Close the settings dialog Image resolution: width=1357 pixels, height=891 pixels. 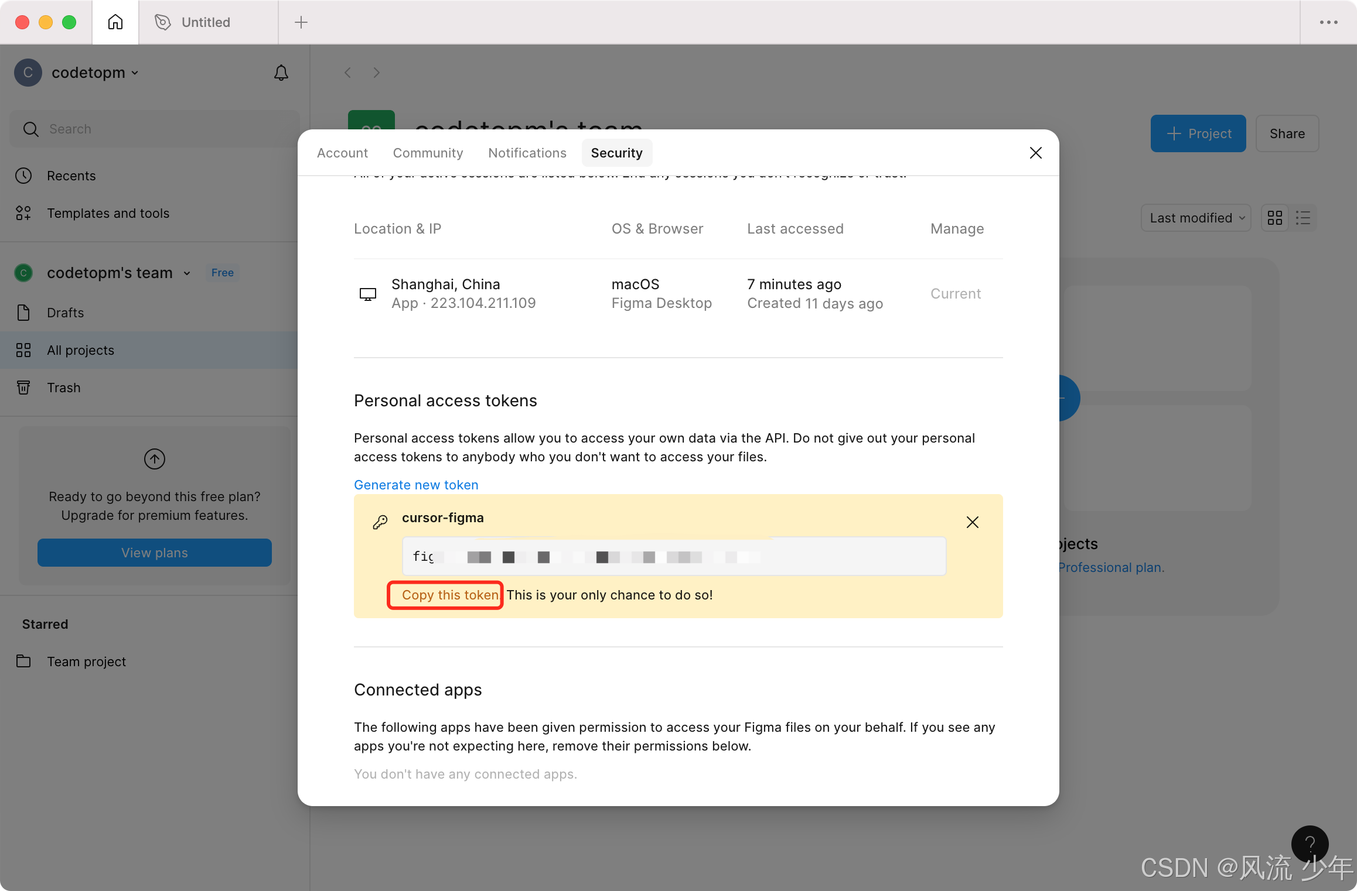1036,153
